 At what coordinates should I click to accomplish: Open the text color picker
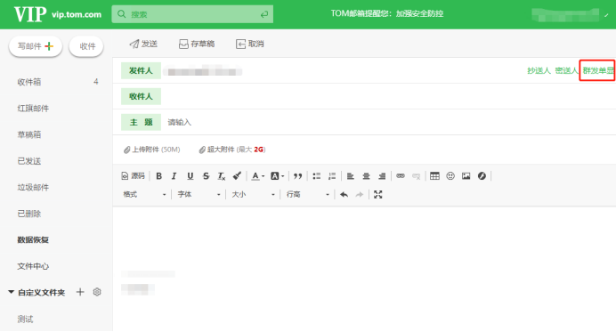pos(258,176)
